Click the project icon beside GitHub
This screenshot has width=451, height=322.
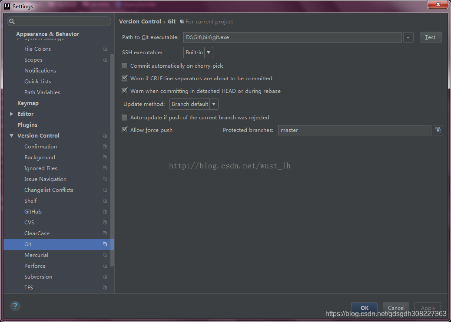point(105,212)
